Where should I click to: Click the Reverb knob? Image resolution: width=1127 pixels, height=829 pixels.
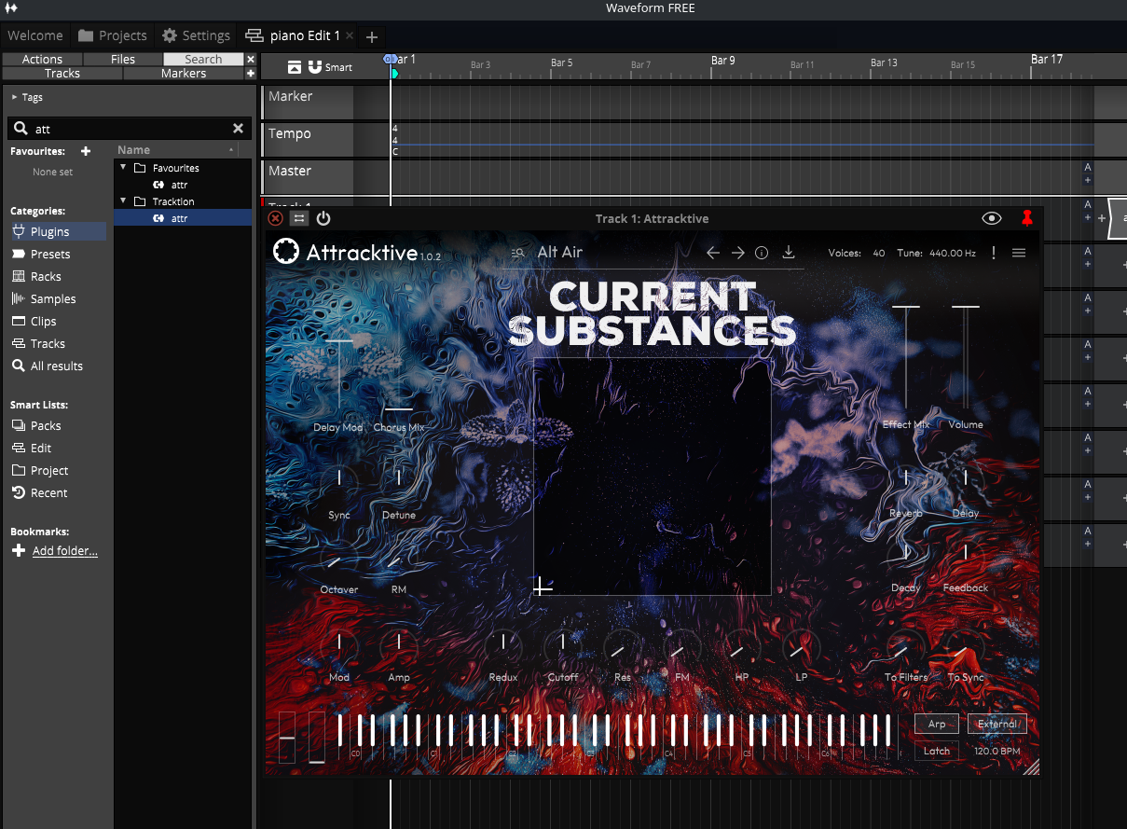tap(906, 478)
